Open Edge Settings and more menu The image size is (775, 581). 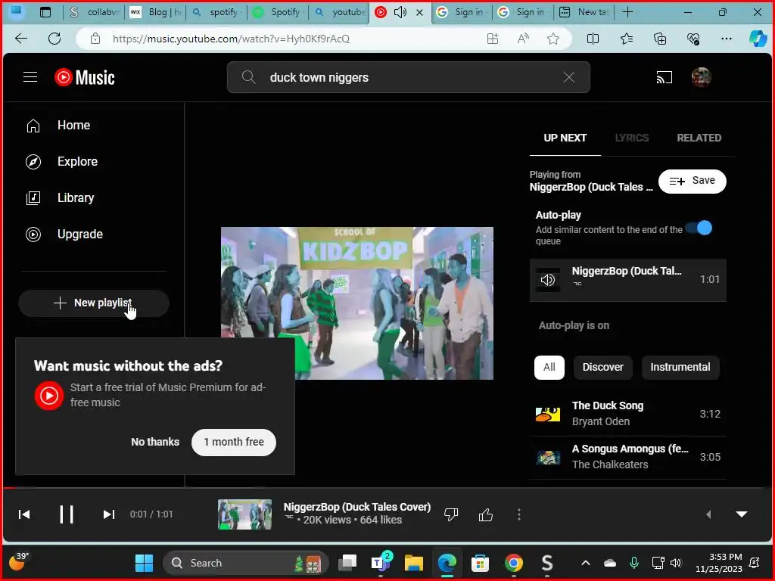coord(726,39)
